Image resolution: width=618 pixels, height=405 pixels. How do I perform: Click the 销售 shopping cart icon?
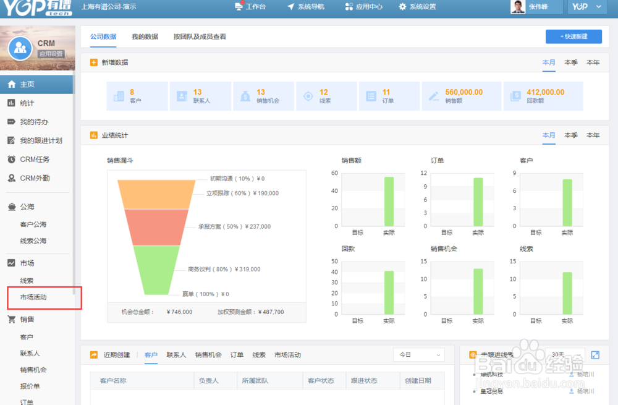(11, 320)
